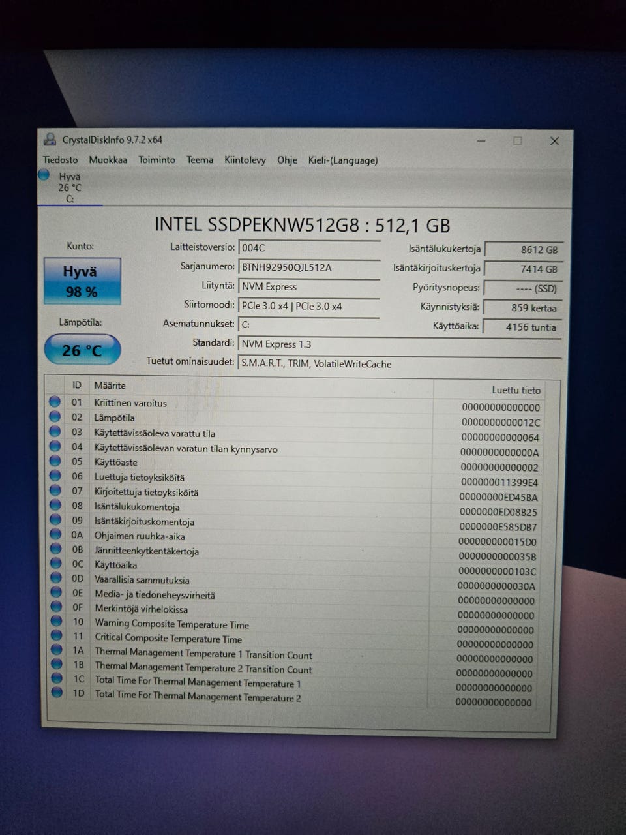626x835 pixels.
Task: Click the status orb for Isäntälukukomentoja
Action: point(55,506)
